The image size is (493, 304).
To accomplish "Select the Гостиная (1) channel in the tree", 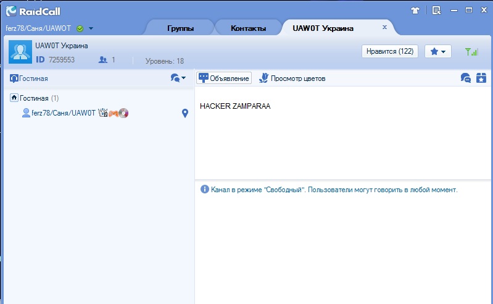I will [x=39, y=98].
